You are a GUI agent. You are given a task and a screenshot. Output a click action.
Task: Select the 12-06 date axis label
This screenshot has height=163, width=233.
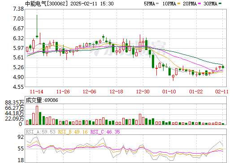tap(90, 92)
